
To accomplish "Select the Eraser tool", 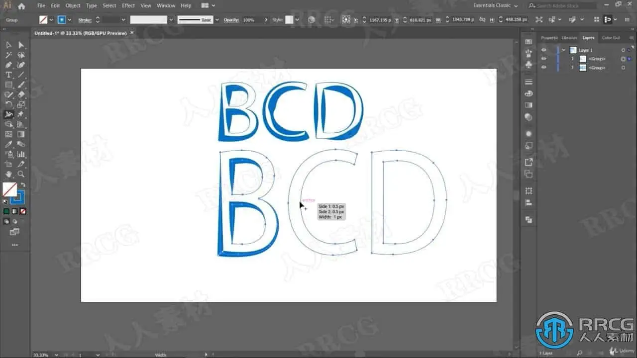I will pos(21,95).
